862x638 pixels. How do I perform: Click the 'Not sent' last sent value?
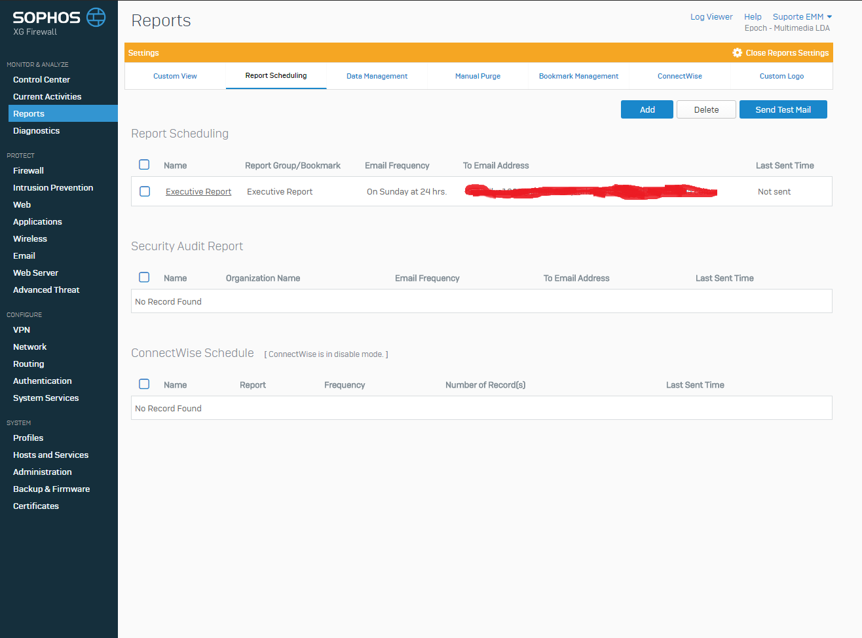click(x=774, y=191)
